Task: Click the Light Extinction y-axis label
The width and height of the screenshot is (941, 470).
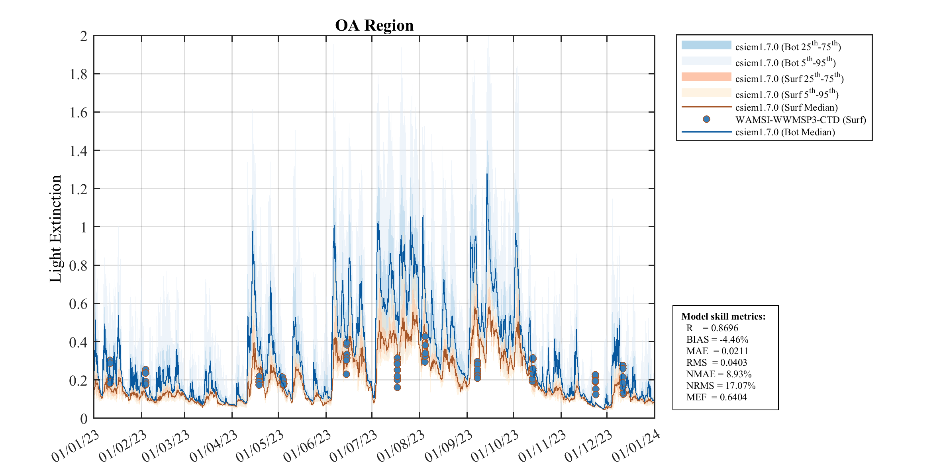Action: click(56, 228)
